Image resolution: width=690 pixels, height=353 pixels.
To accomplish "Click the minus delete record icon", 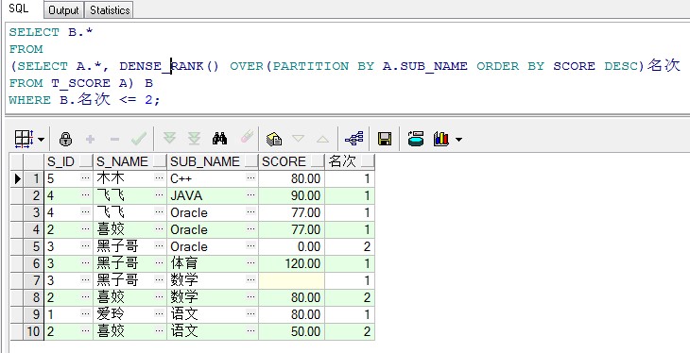I will [115, 140].
